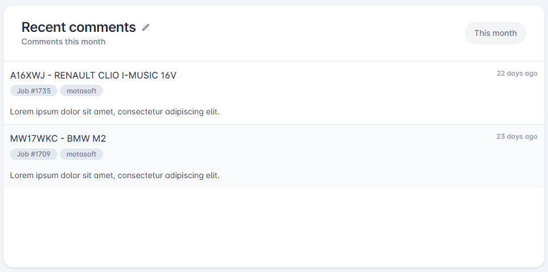The width and height of the screenshot is (548, 272).
Task: Select the Lorem ipsum comment text for Job #1735
Action: tap(114, 112)
